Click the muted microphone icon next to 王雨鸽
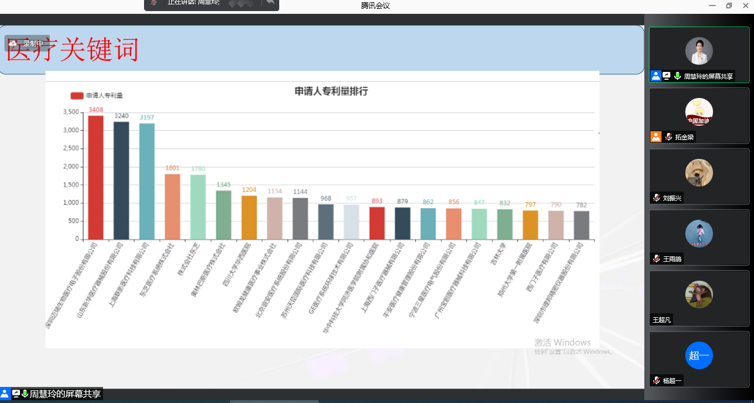Screen dimensions: 754x403 tap(656, 259)
